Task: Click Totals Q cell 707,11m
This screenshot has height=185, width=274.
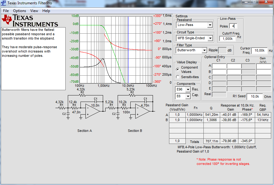Action: [x=212, y=141]
